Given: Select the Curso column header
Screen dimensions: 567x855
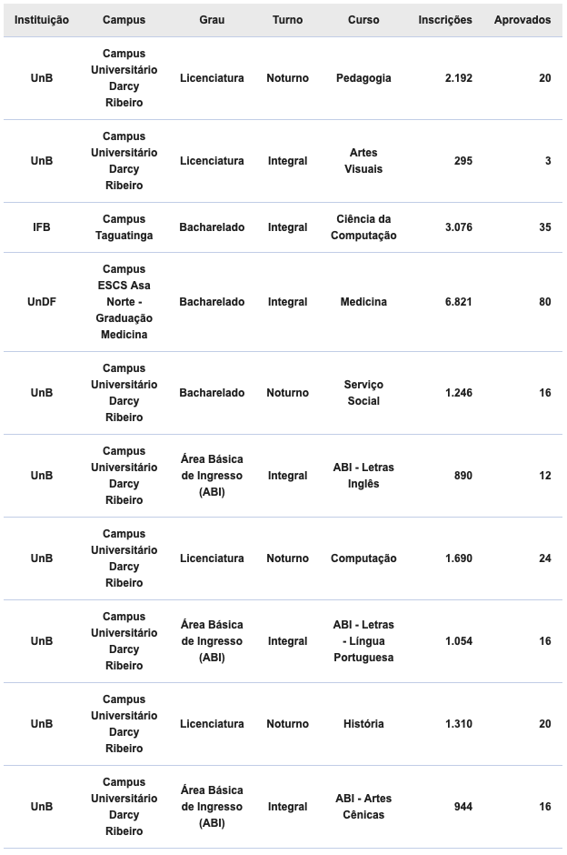Looking at the screenshot, I should pyautogui.click(x=363, y=20).
